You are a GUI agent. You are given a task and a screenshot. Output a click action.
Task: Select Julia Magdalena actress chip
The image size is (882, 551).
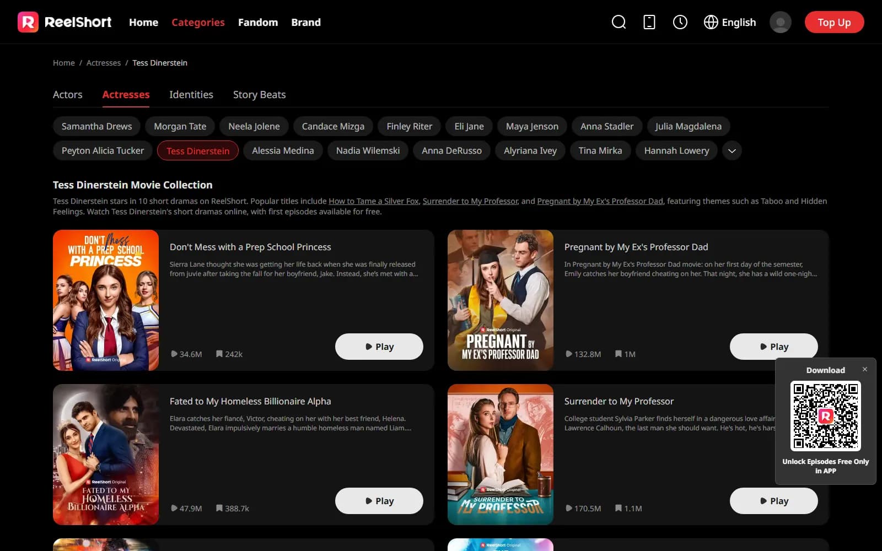click(688, 126)
